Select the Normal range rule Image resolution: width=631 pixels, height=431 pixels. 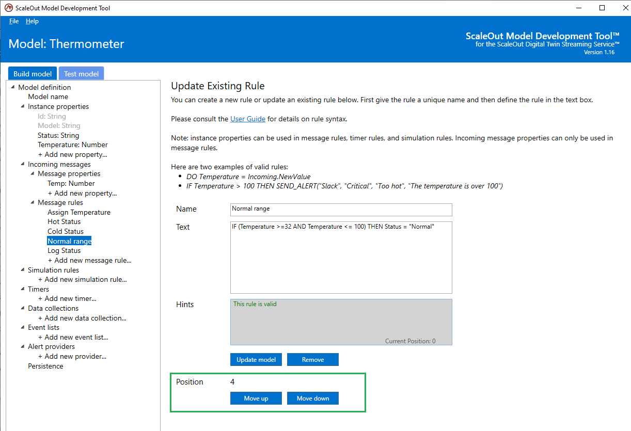(x=69, y=241)
